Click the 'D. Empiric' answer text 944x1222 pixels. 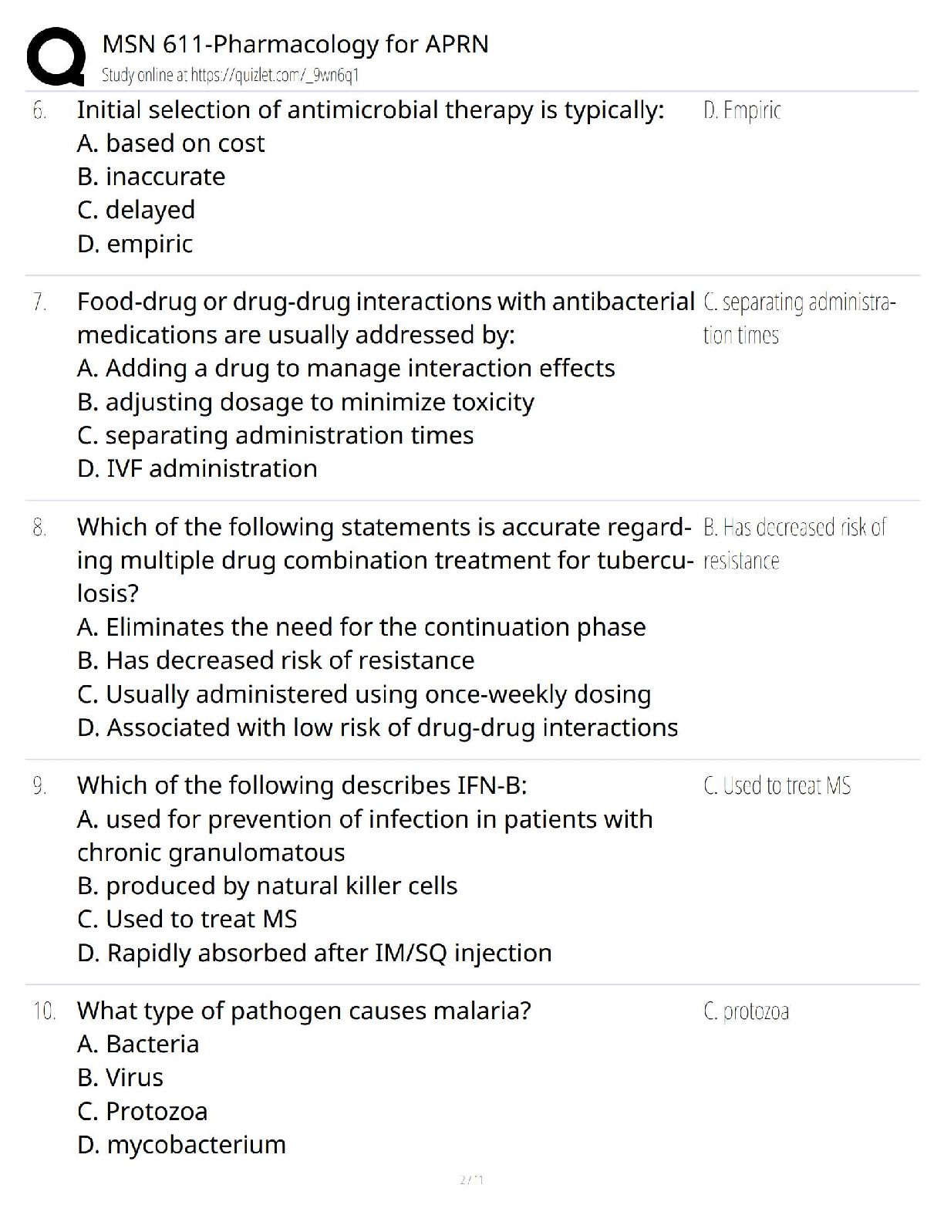742,110
